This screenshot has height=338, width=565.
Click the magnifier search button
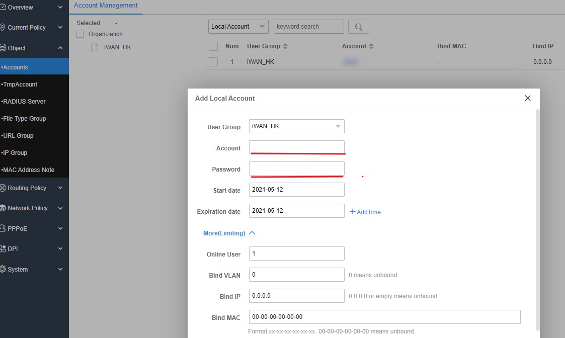[x=359, y=27]
